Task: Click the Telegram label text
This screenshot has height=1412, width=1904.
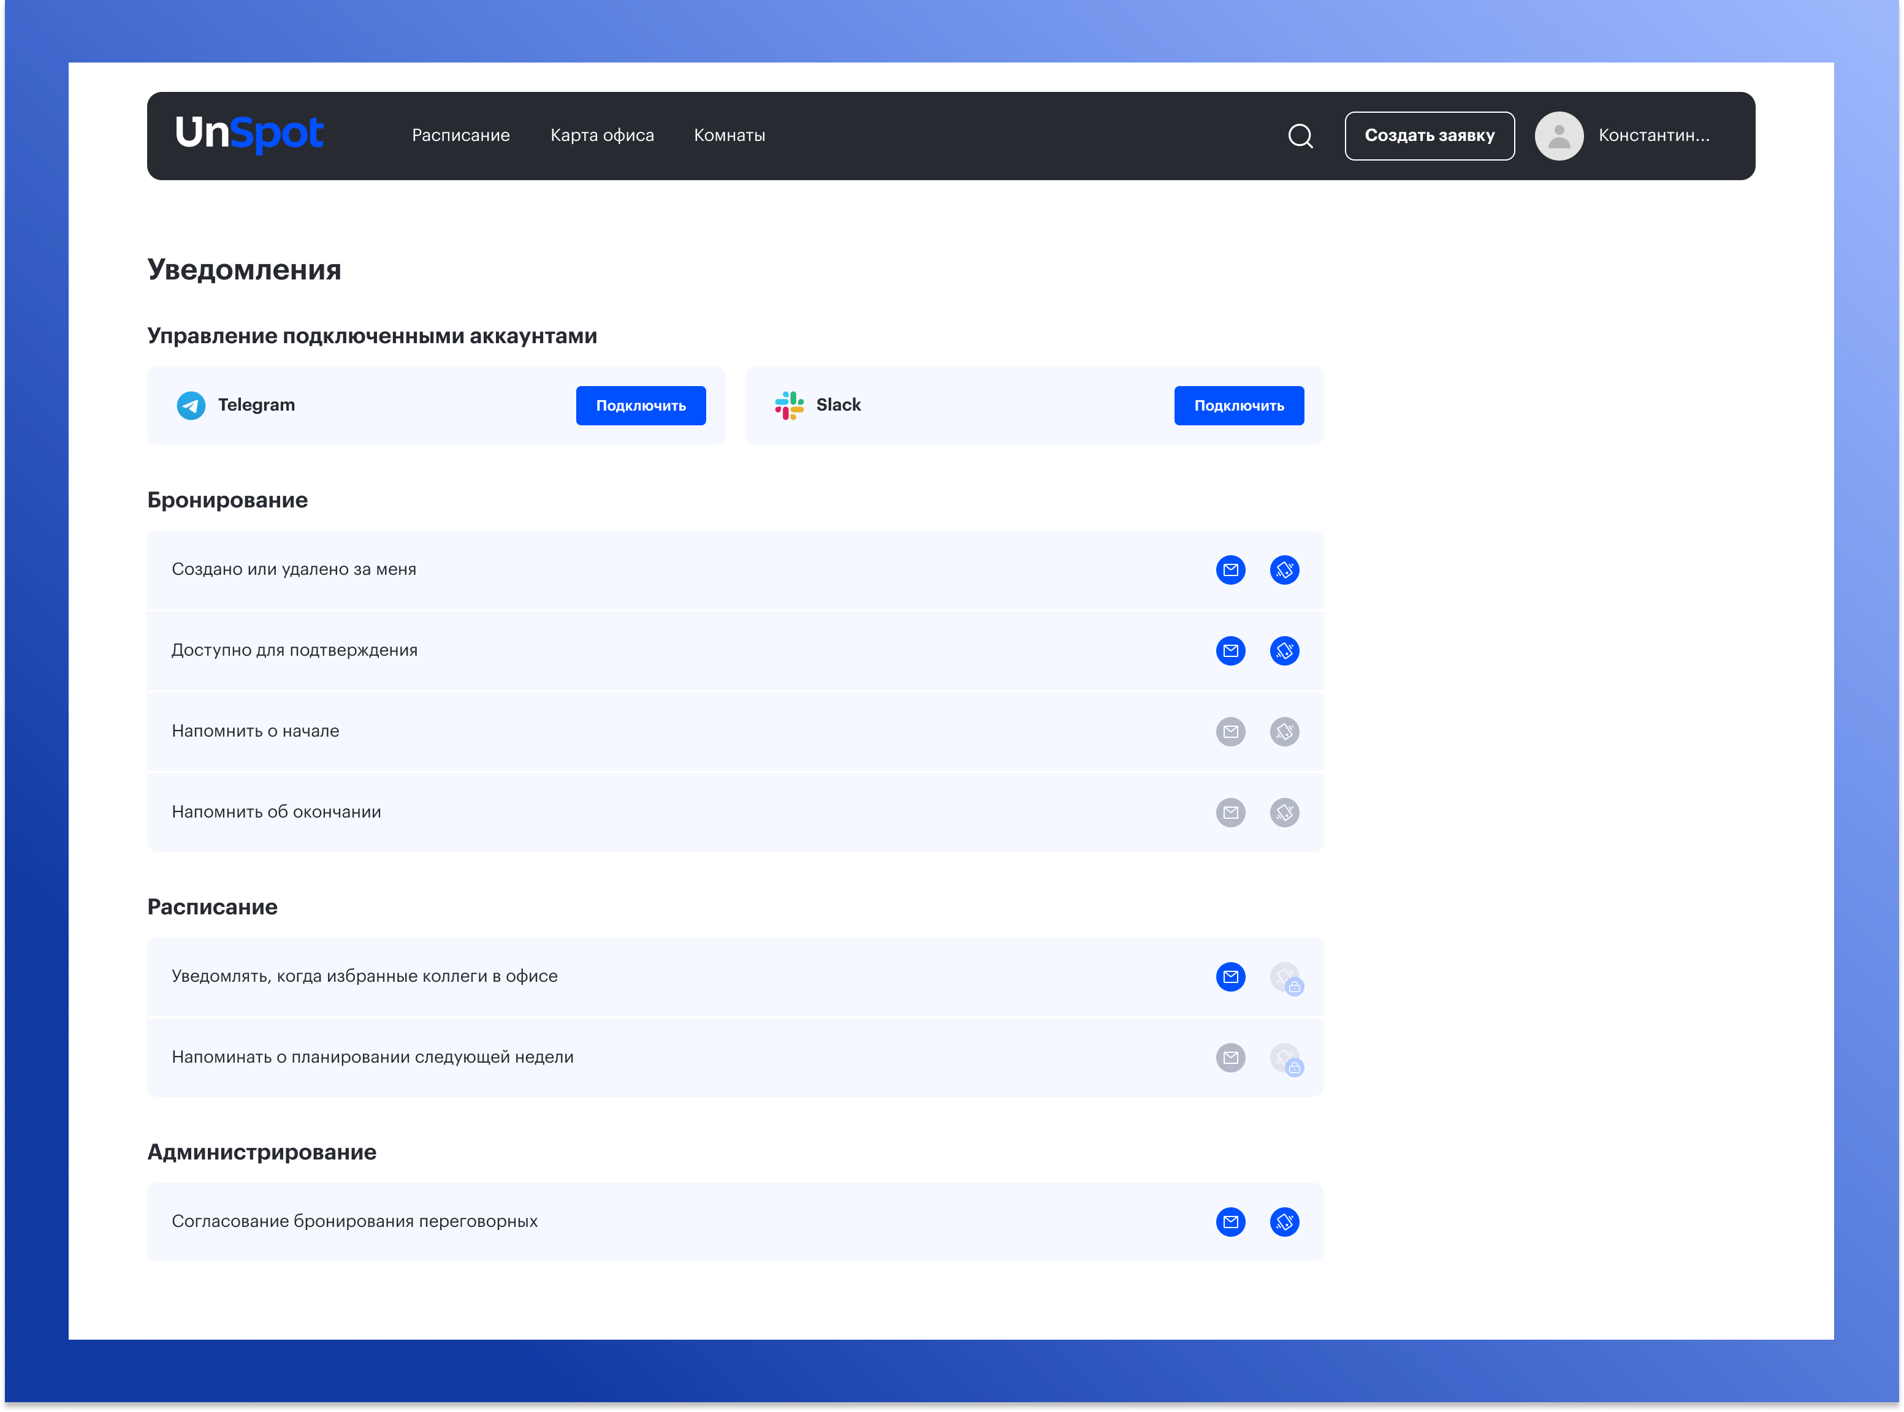Action: (x=256, y=405)
